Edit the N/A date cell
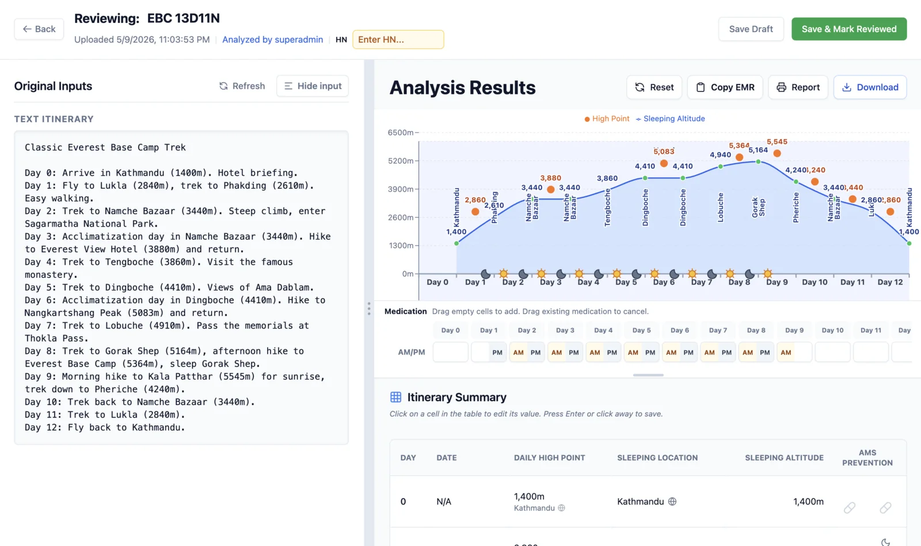 point(444,502)
